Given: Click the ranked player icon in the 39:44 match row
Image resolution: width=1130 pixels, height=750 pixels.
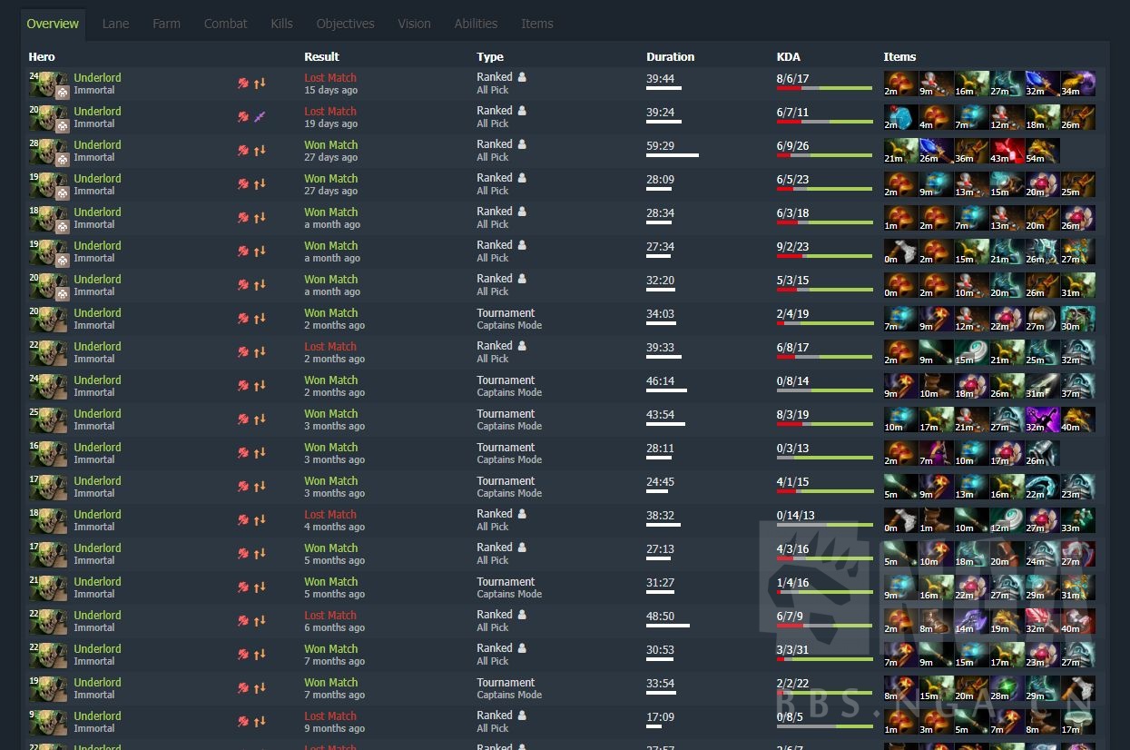Looking at the screenshot, I should pyautogui.click(x=522, y=77).
